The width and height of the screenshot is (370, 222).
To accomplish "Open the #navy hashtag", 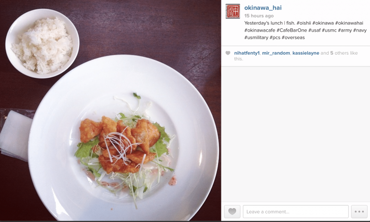I will click(360, 30).
